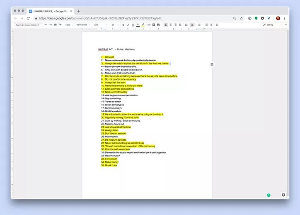
Task: Open bulleted list style arrow
Action: point(203,25)
